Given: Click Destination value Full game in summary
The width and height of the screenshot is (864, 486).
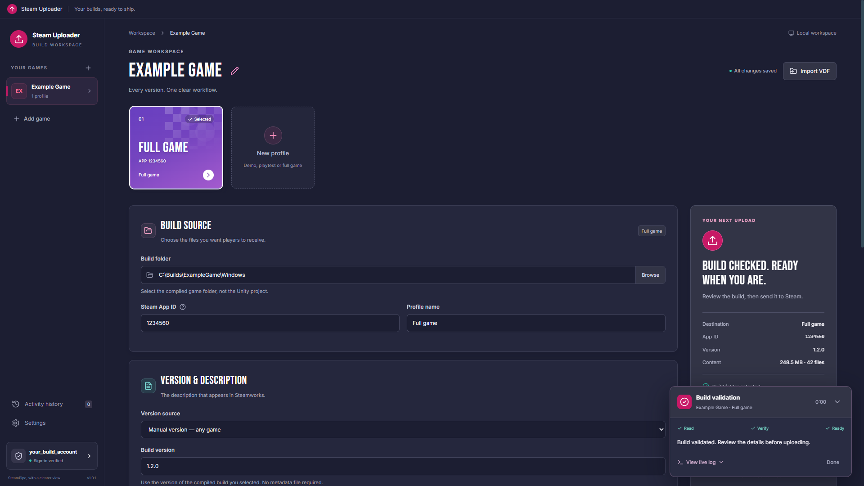Looking at the screenshot, I should coord(813,324).
